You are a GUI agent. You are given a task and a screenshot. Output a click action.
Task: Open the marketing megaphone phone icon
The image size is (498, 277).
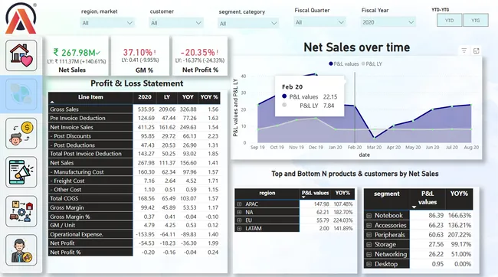[x=21, y=172]
